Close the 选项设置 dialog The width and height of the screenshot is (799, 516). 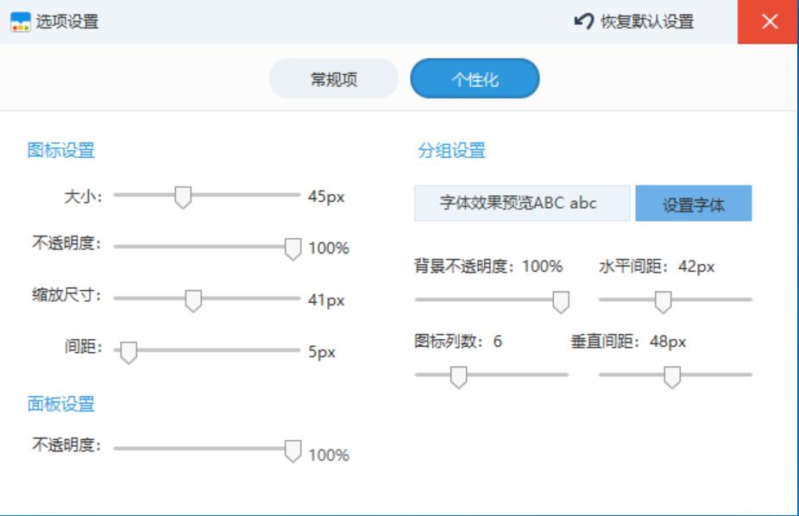768,22
